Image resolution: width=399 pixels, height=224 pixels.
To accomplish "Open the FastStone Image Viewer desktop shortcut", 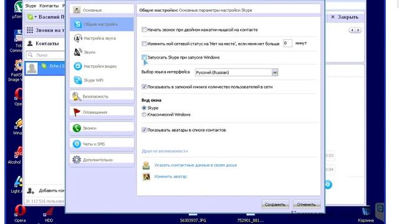I will point(16,70).
